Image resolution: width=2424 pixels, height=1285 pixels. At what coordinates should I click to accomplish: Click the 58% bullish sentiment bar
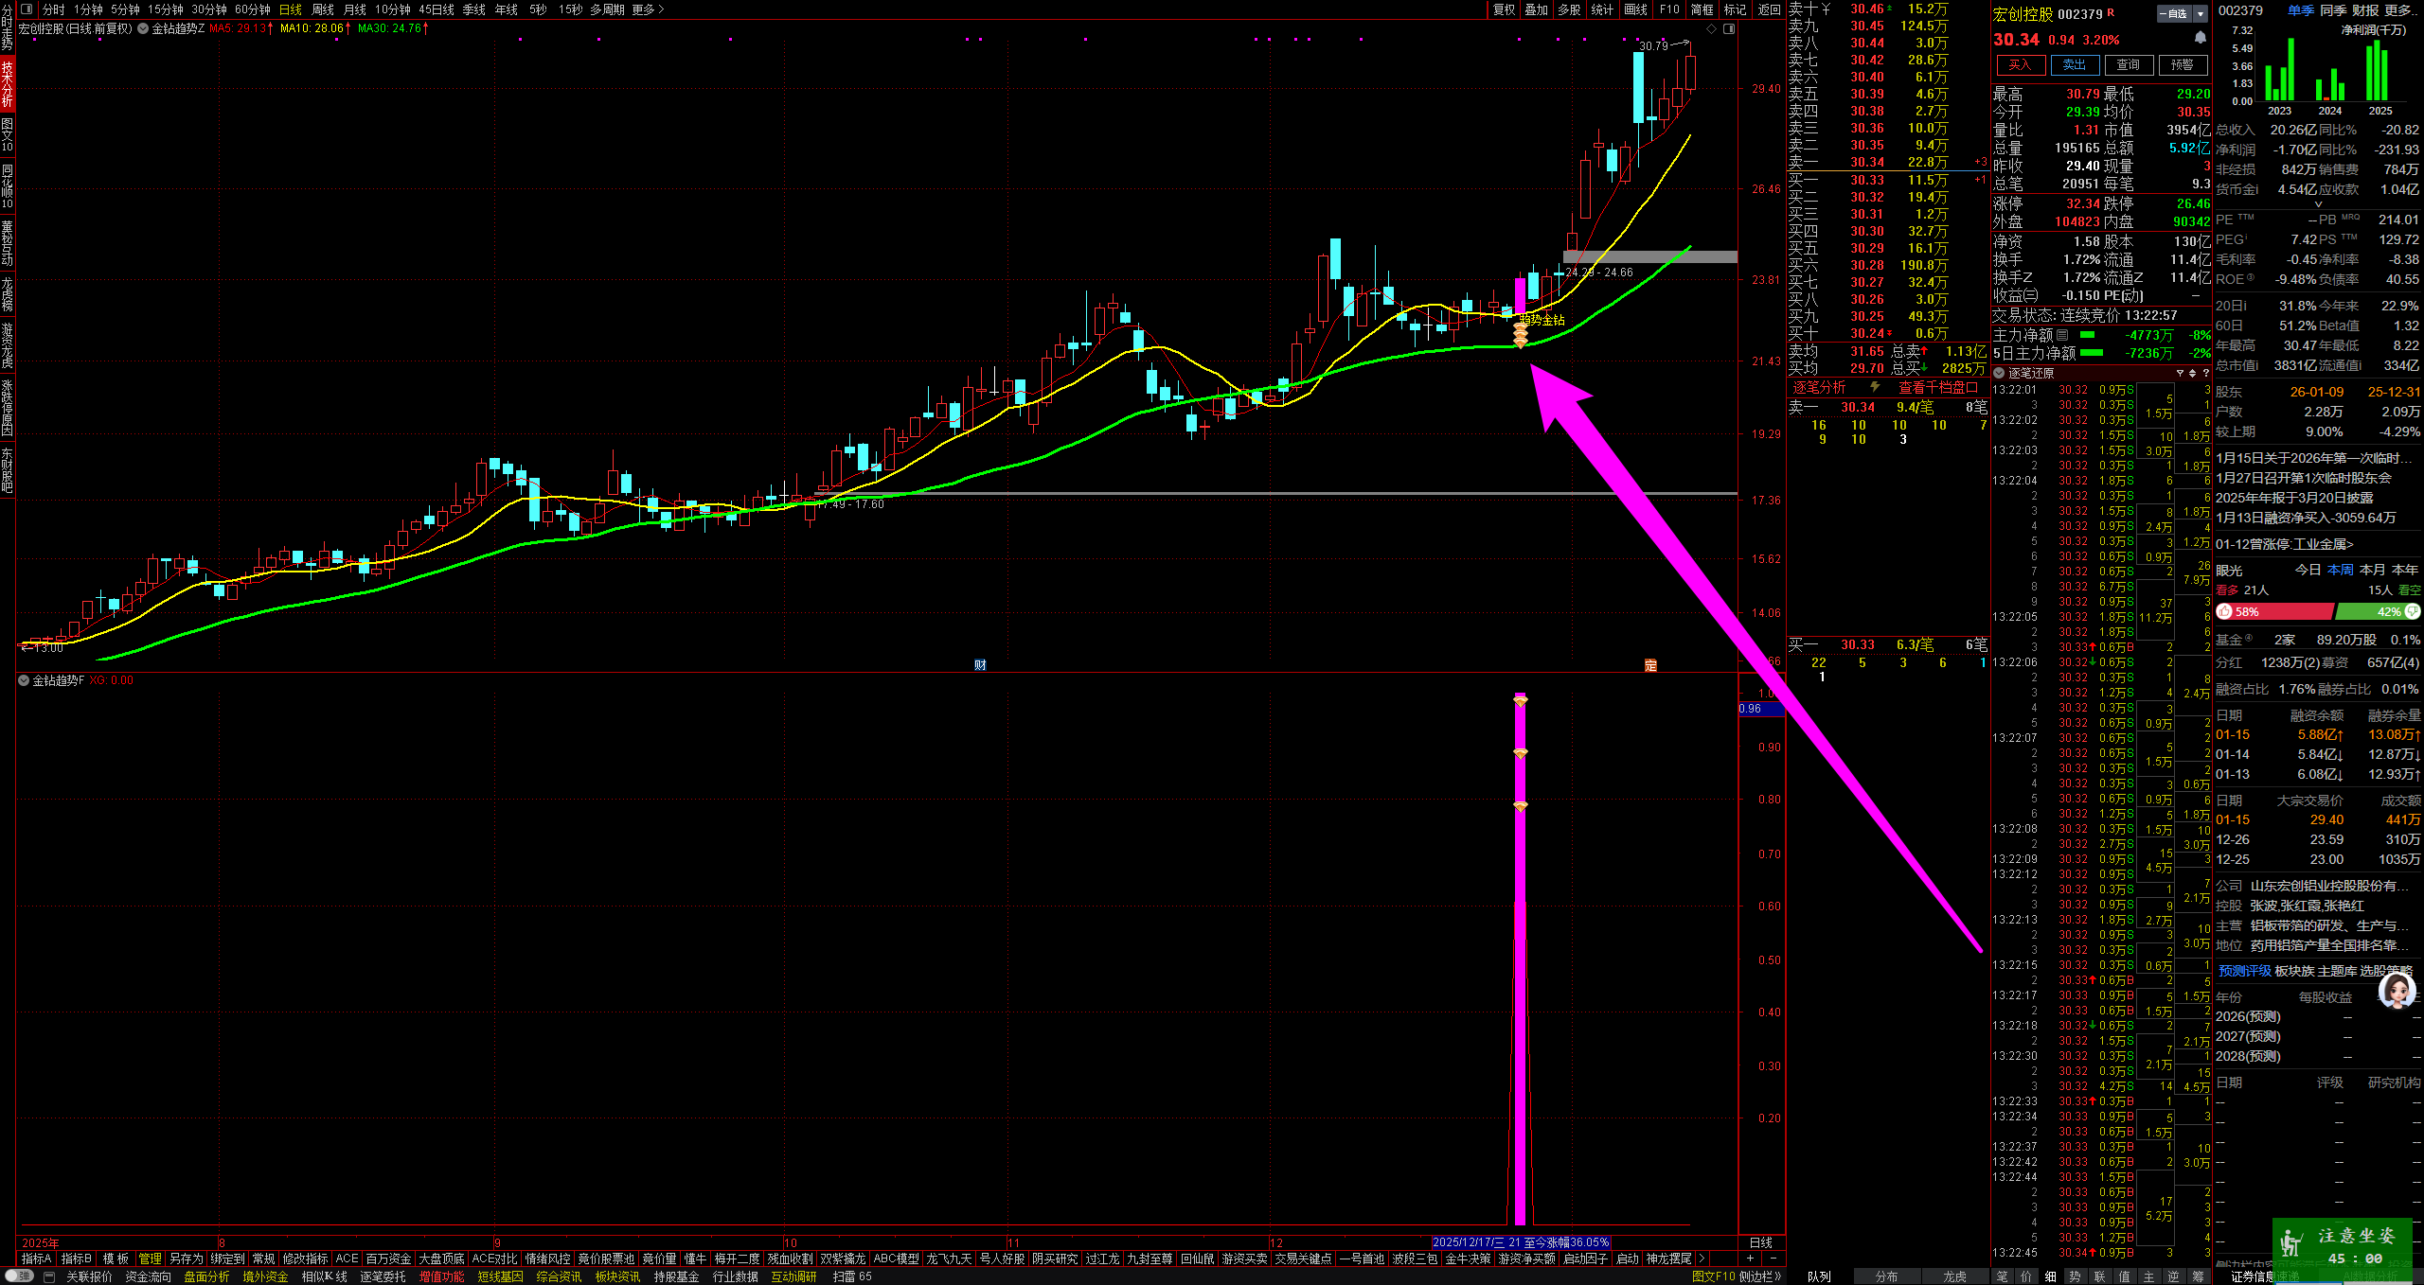(x=2274, y=612)
